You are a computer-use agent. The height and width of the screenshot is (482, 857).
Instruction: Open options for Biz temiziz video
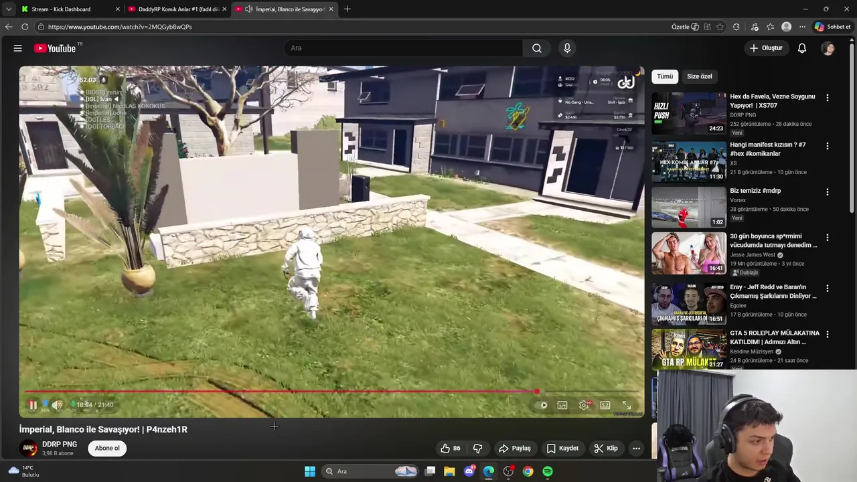tap(828, 192)
